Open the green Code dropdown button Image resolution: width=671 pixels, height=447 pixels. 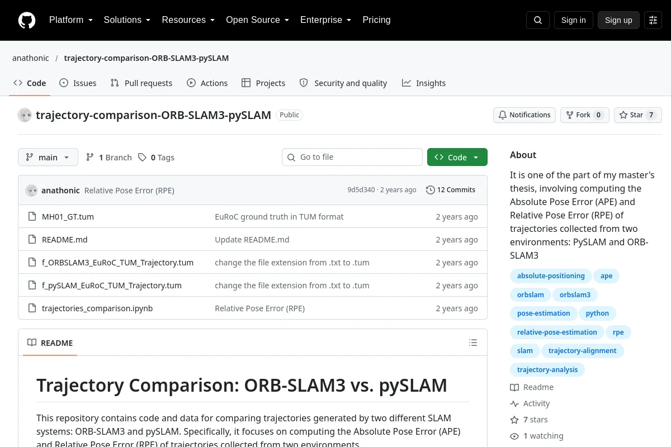(x=457, y=157)
